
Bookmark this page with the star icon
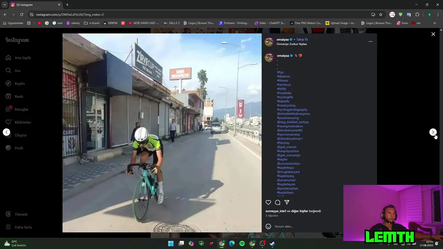point(381,15)
